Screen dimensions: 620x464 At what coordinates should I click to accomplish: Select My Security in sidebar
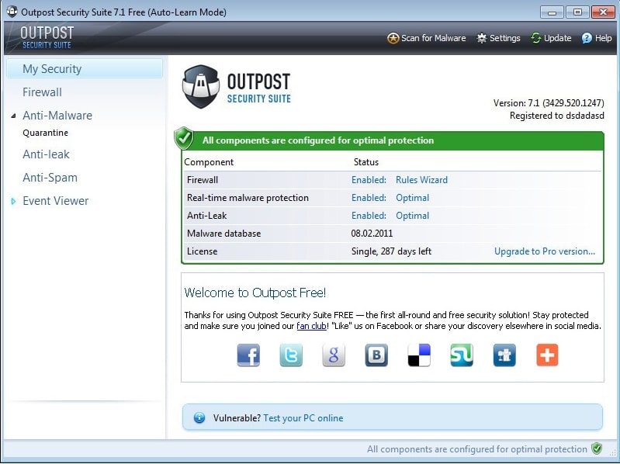[x=85, y=69]
